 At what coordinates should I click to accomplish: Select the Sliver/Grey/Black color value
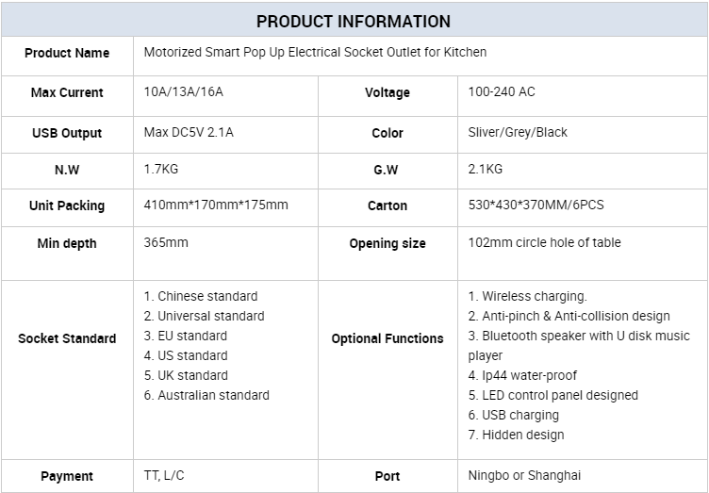click(518, 132)
